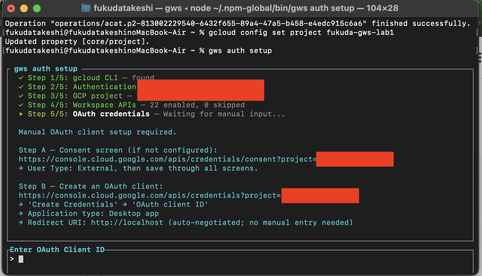Click the red close window button
Viewport: 482px width, 276px height.
[11, 8]
